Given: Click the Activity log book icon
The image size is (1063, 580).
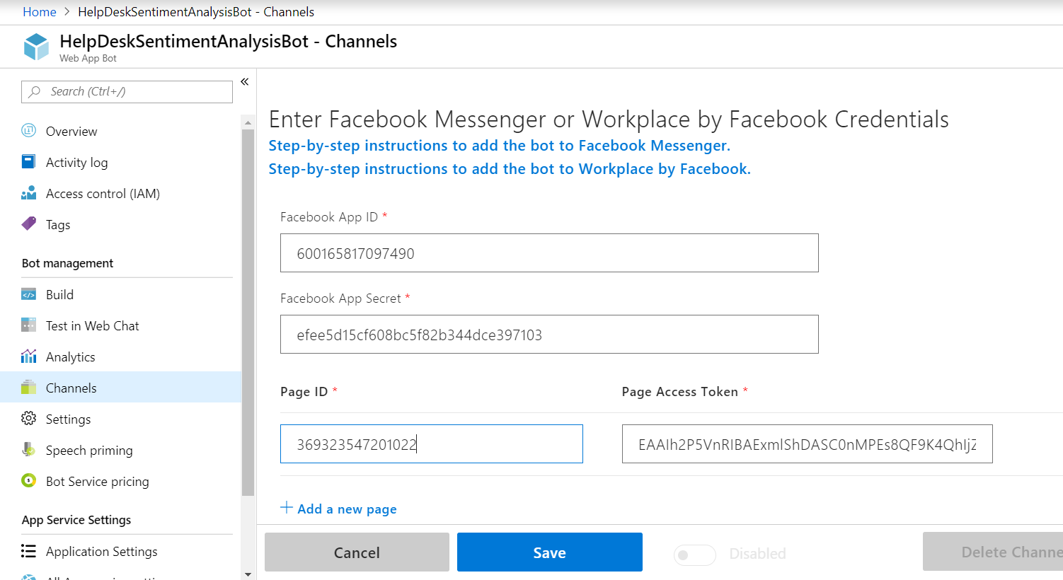Looking at the screenshot, I should click(x=28, y=161).
